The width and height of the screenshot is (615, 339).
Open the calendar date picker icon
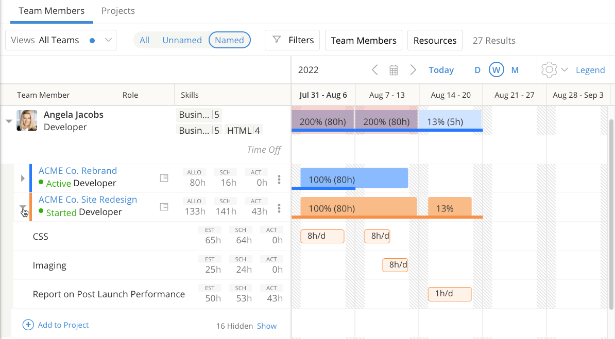click(x=394, y=70)
